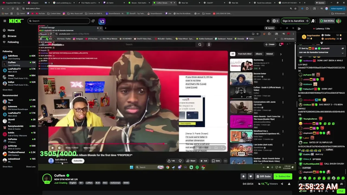
Task: Open the All Bookmarks folder
Action: tap(338, 13)
